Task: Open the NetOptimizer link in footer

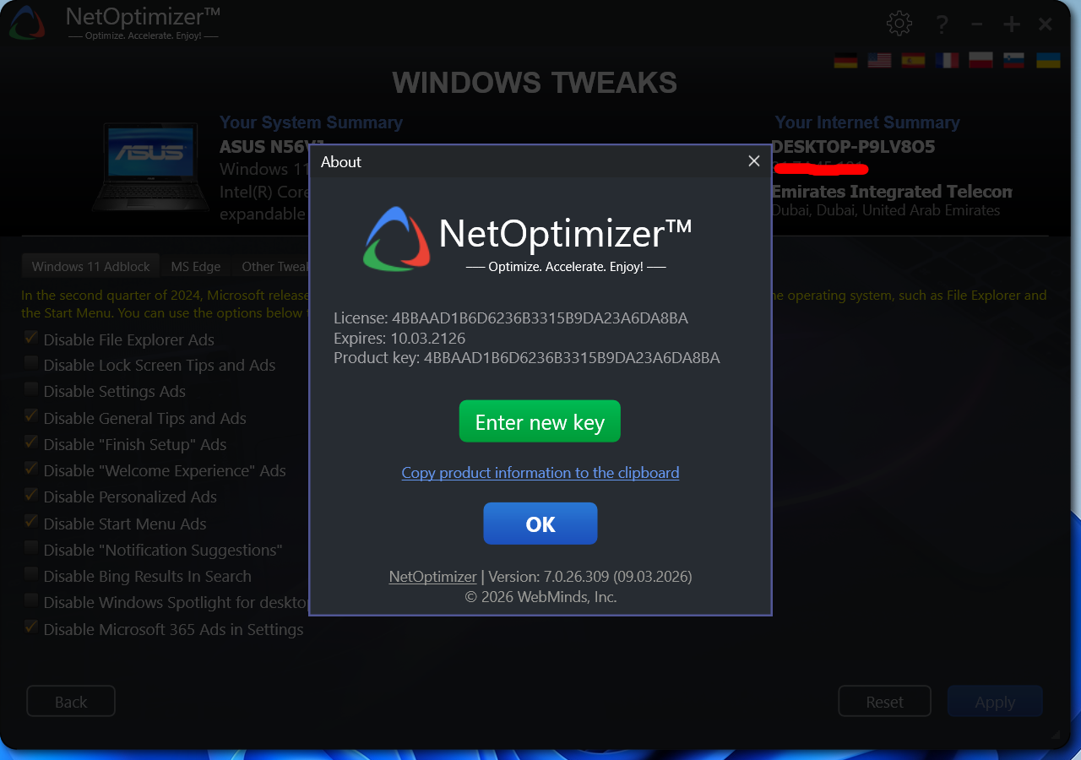Action: [432, 577]
